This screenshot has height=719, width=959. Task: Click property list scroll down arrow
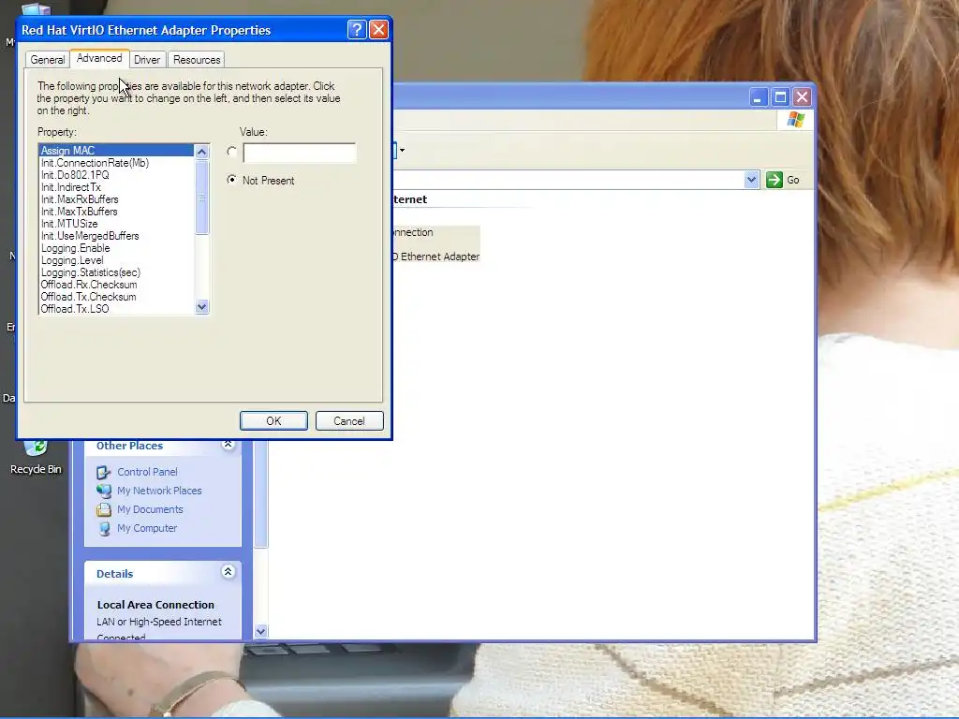click(x=202, y=307)
